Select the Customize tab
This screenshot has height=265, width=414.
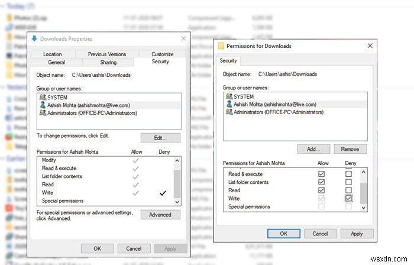(x=162, y=54)
